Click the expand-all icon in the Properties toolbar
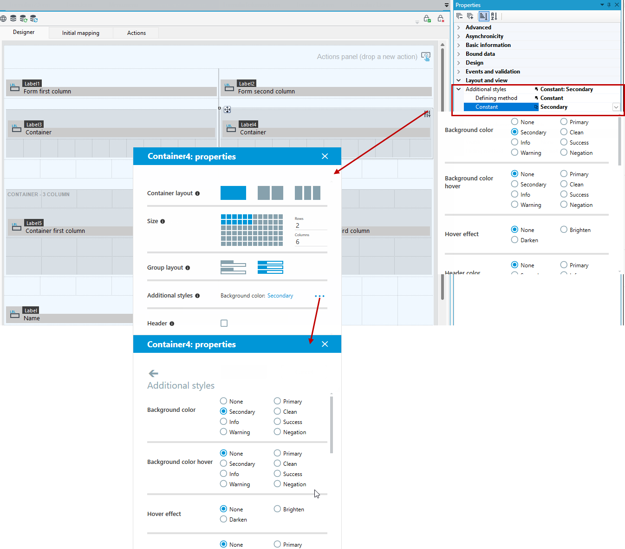Screen dimensions: 625x549 pos(470,16)
